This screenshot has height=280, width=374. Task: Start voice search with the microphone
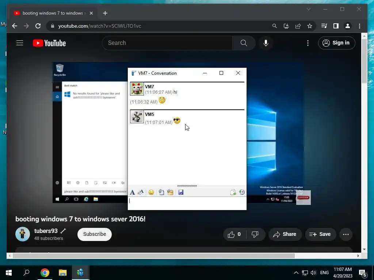[266, 43]
